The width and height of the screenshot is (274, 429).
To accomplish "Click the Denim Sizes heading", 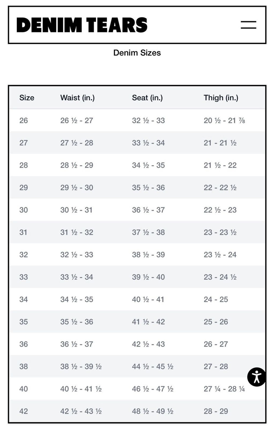I will point(137,53).
